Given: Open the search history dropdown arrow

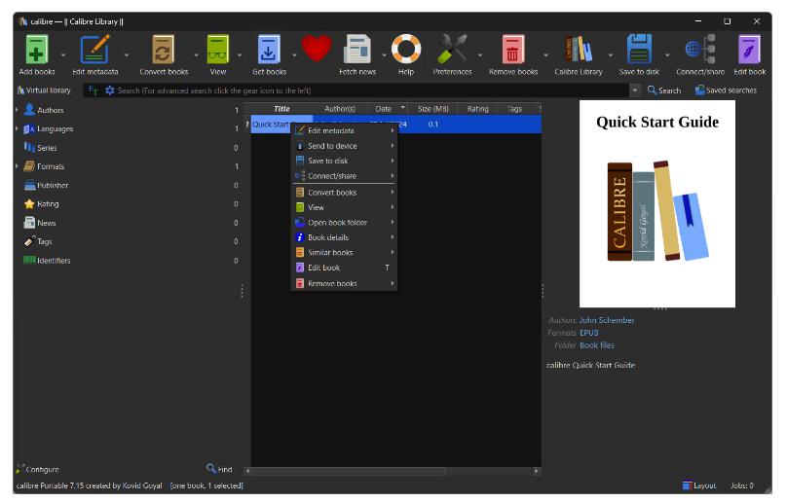Looking at the screenshot, I should click(635, 90).
